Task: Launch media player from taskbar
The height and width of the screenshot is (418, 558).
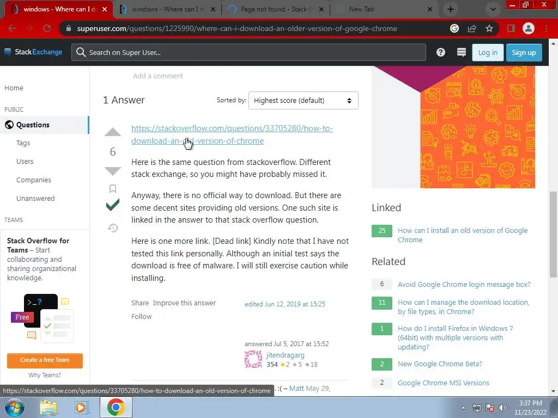Action: tap(81, 407)
